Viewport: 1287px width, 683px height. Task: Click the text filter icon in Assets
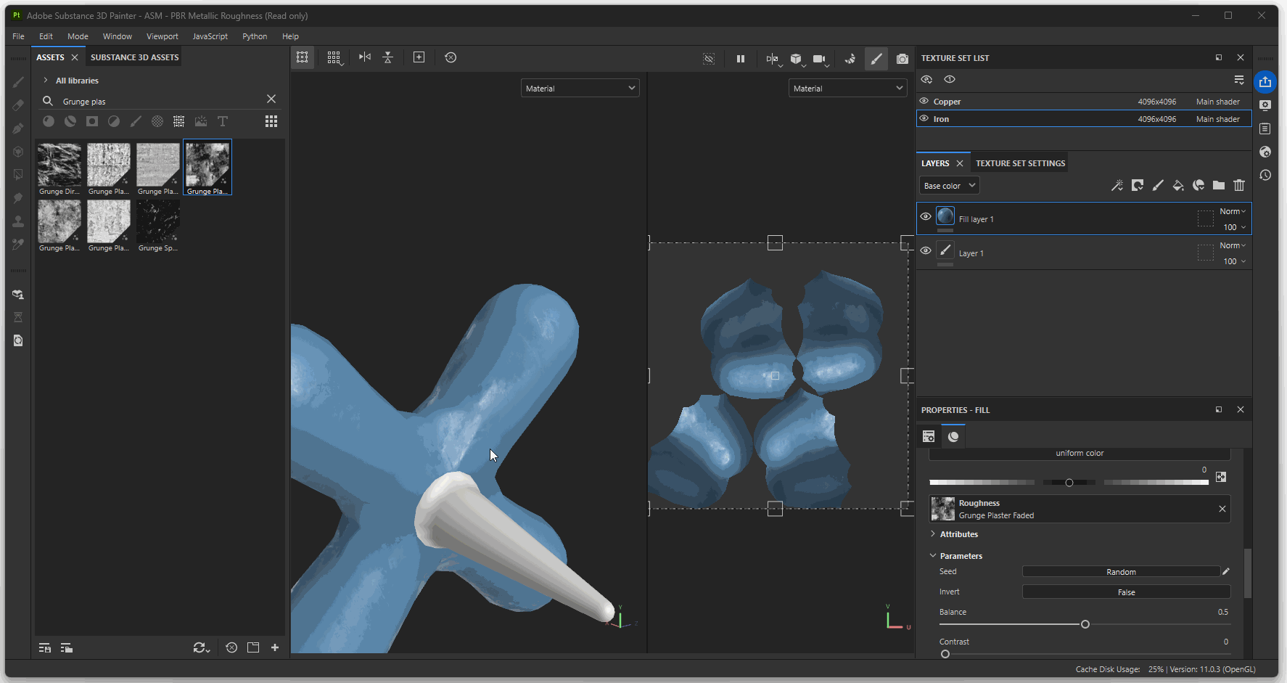pyautogui.click(x=223, y=121)
